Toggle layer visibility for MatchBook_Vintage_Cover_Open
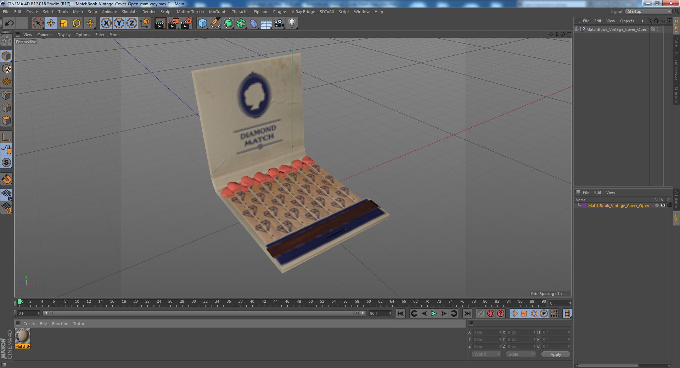The width and height of the screenshot is (680, 368). pyautogui.click(x=663, y=205)
